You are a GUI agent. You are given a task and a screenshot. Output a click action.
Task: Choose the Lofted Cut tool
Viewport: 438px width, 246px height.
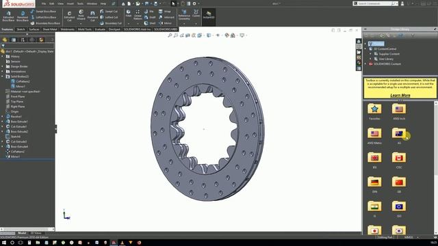click(x=109, y=17)
